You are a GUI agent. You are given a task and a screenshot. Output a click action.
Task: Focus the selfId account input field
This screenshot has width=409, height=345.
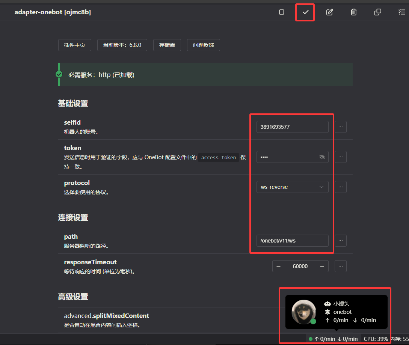click(x=292, y=127)
